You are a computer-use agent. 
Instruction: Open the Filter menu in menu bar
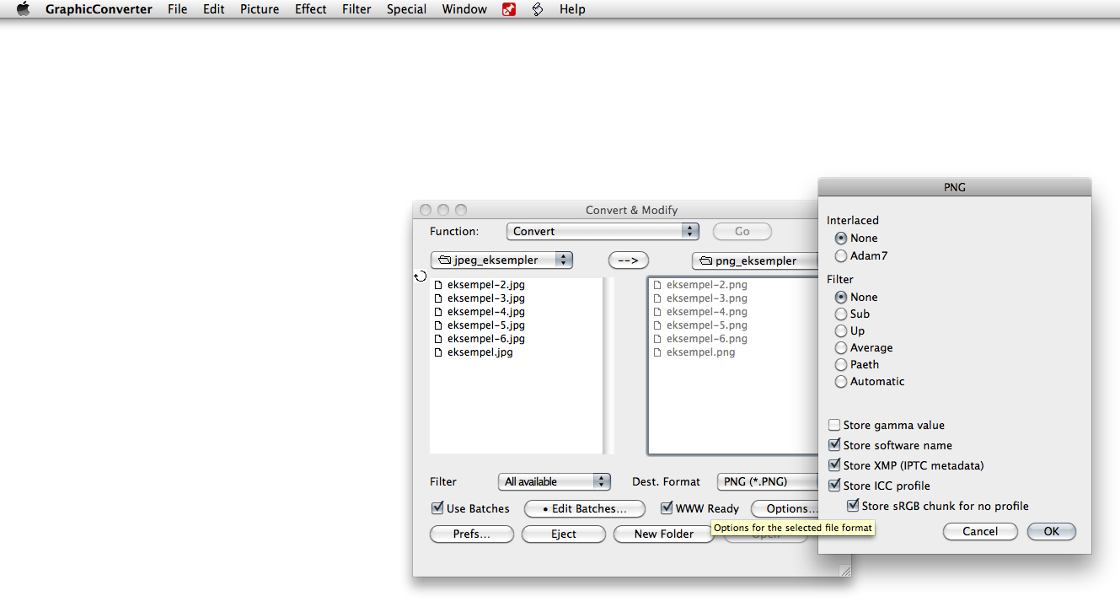pyautogui.click(x=356, y=9)
